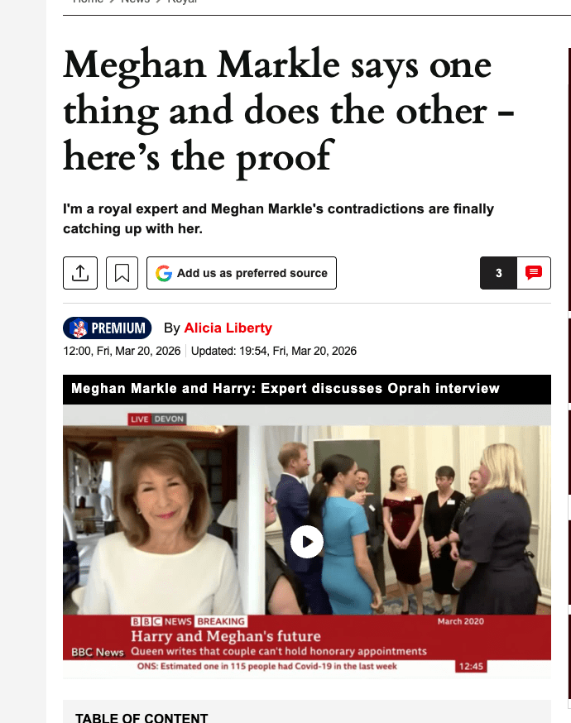The height and width of the screenshot is (723, 571).
Task: Play the Oprah interview video
Action: (x=307, y=542)
